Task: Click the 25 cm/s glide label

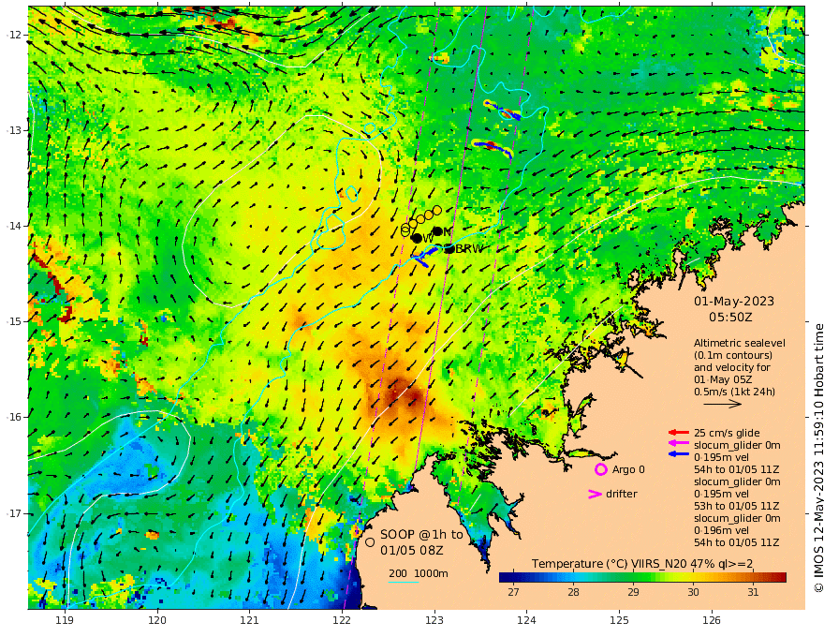Action: 727,433
